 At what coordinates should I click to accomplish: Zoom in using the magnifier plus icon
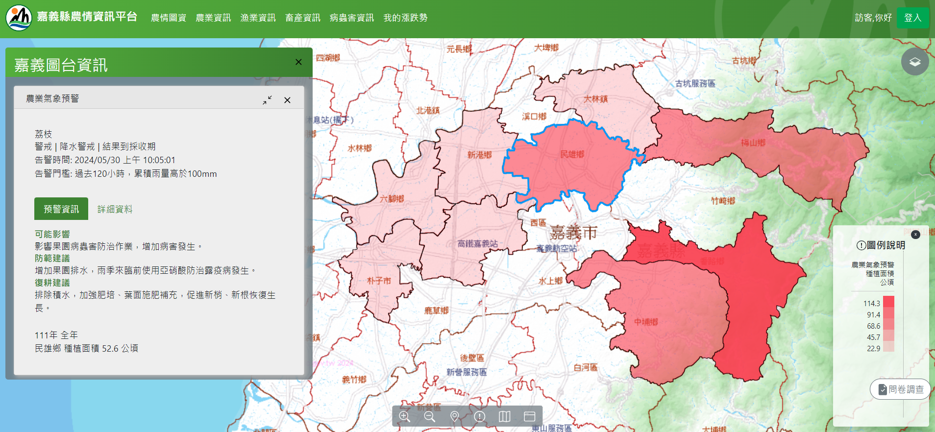coord(404,416)
